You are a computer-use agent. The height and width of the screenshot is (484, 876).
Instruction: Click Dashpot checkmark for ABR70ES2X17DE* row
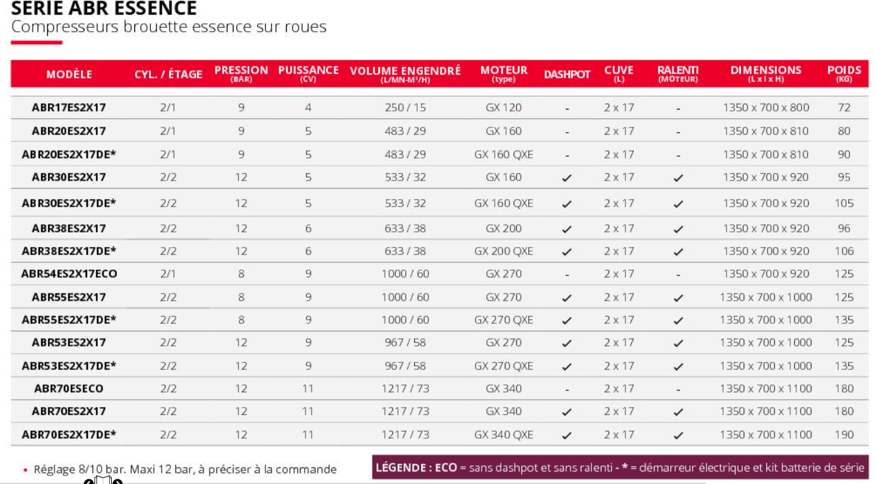tap(567, 436)
